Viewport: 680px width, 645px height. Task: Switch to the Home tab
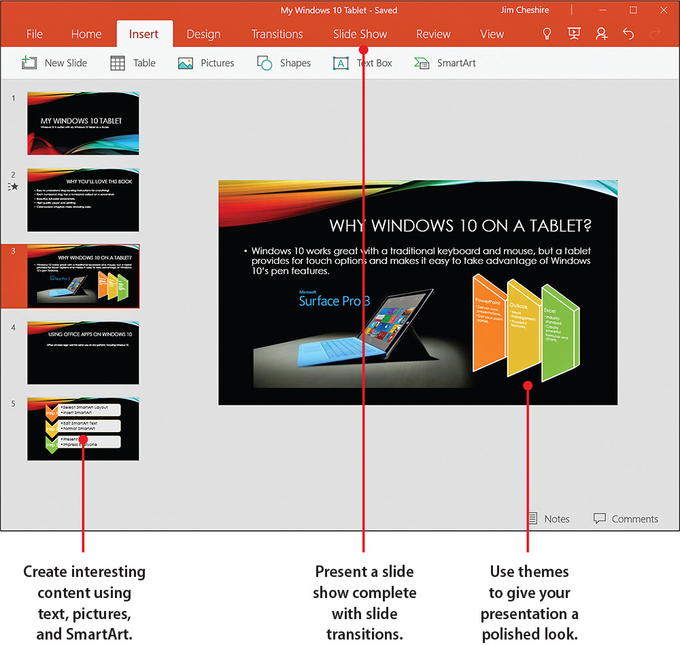point(86,34)
